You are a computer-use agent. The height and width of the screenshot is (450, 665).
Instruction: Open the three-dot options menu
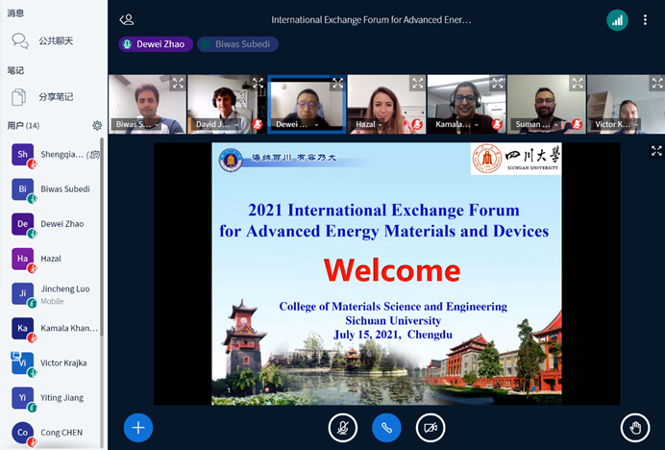pos(645,19)
